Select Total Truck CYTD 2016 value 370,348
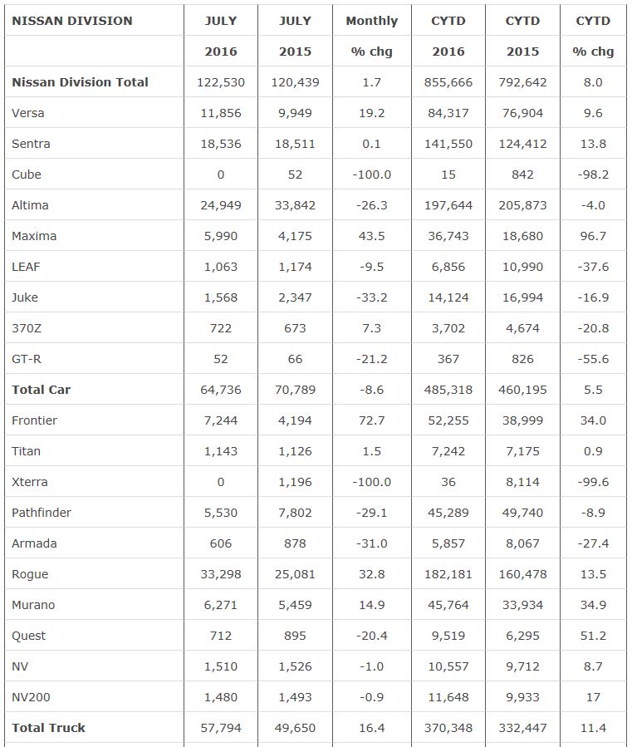The height and width of the screenshot is (747, 632). [448, 728]
